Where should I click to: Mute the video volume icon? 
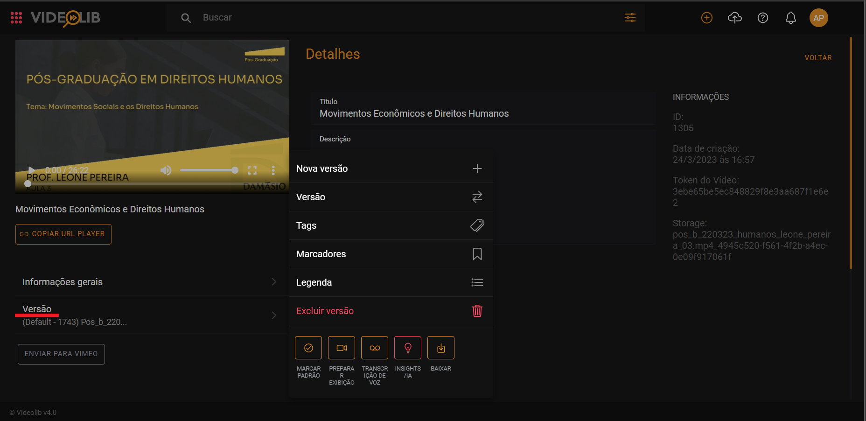point(166,170)
